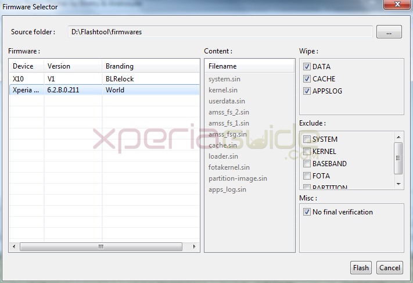Tick the FOTA exclude checkbox
This screenshot has height=283, width=413.
307,175
